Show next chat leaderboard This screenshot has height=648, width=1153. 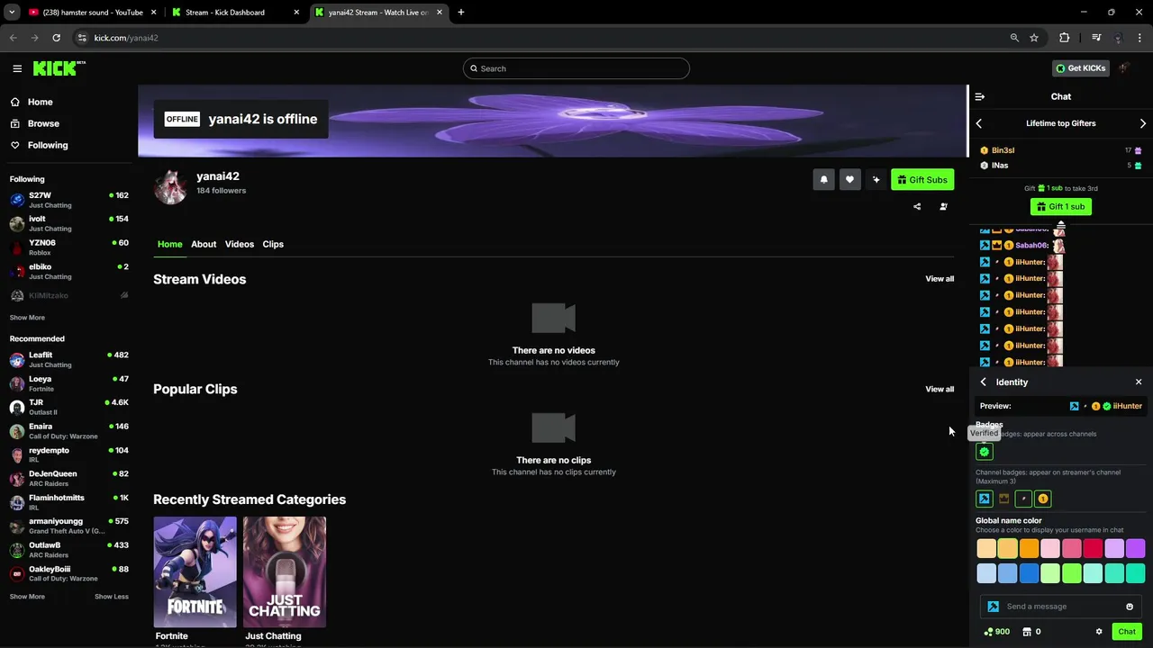click(x=1143, y=123)
